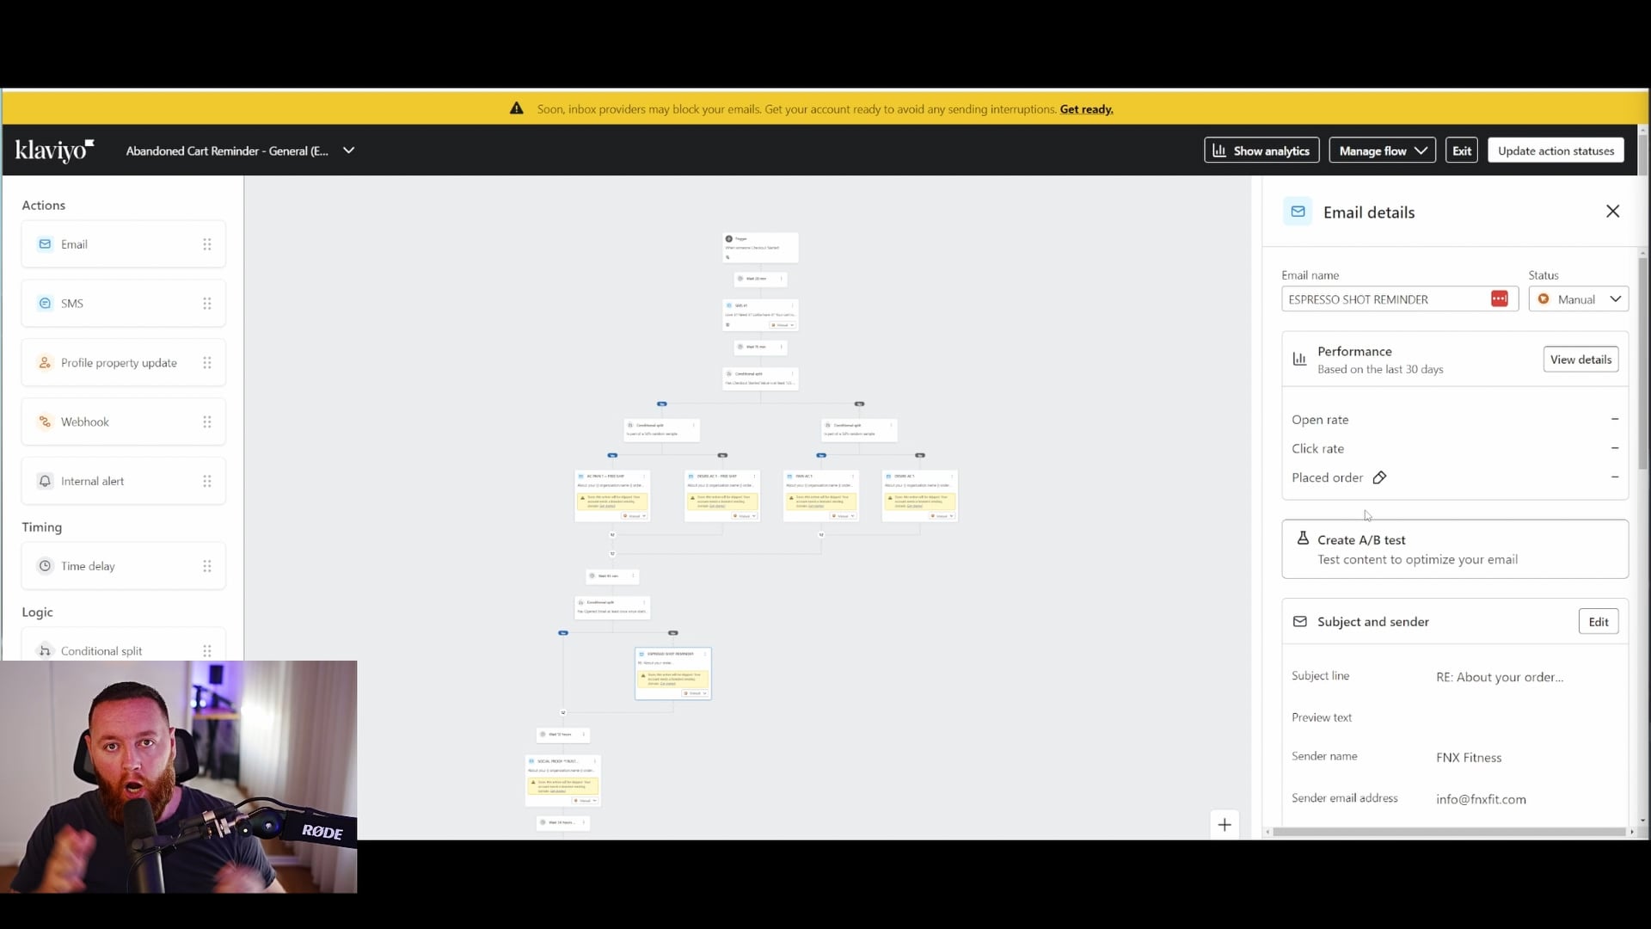The height and width of the screenshot is (929, 1651).
Task: Click the SMS action icon in sidebar
Action: click(44, 303)
